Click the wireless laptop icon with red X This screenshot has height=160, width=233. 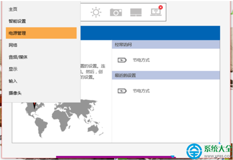[x=156, y=11]
